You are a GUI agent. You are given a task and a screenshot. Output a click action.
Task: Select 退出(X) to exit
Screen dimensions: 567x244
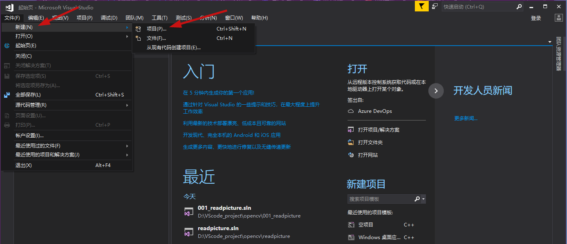click(x=67, y=165)
